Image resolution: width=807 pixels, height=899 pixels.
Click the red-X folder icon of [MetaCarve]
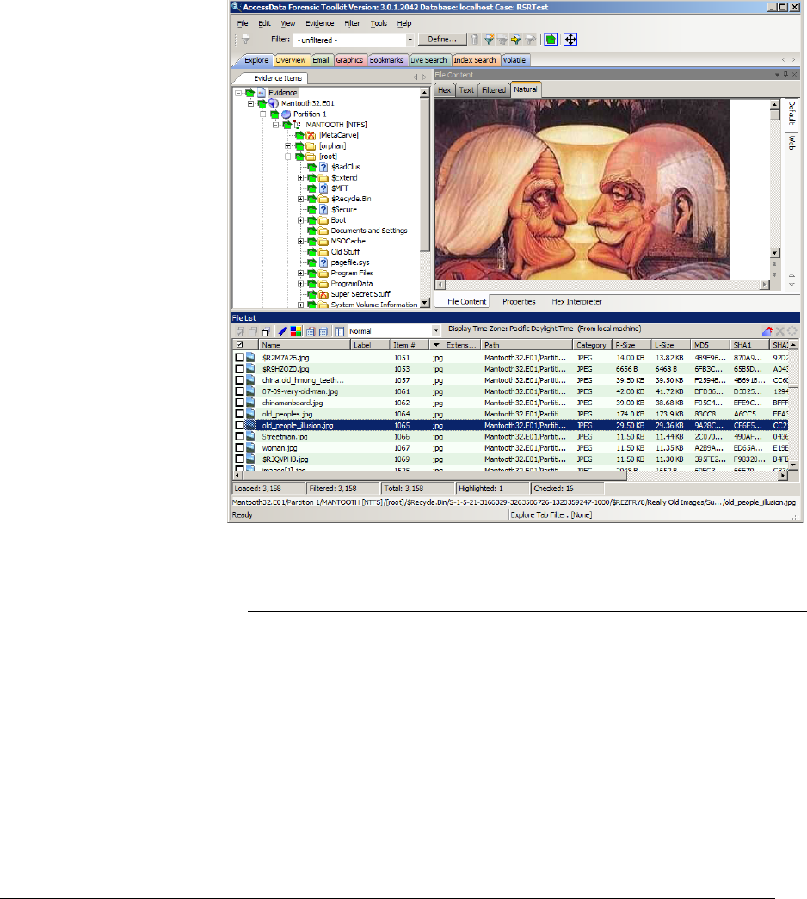311,135
